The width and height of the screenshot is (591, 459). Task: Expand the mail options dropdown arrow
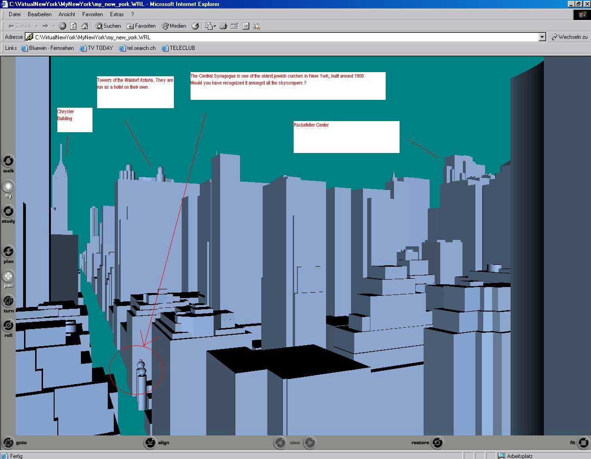[x=215, y=26]
